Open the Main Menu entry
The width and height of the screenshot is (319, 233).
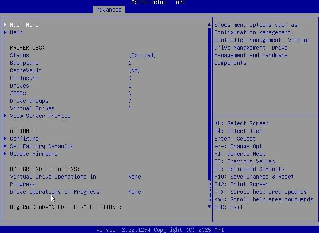point(24,25)
